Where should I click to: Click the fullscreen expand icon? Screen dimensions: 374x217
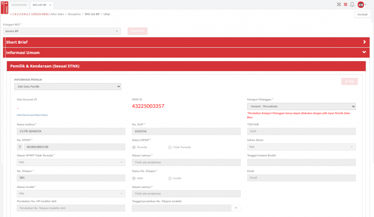click(339, 5)
